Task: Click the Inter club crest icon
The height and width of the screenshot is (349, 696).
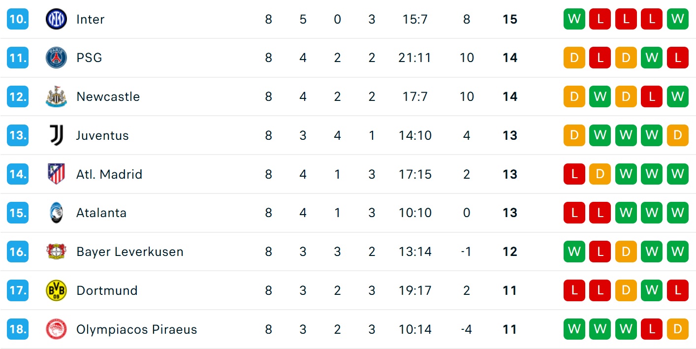Action: tap(56, 19)
